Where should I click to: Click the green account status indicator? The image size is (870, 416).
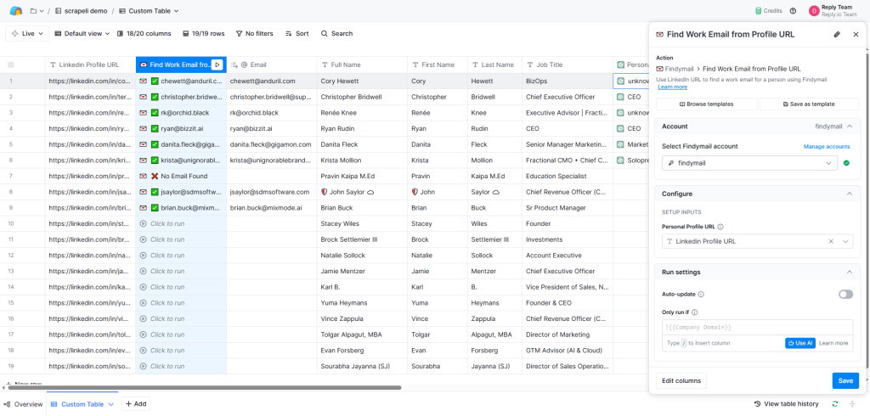click(x=846, y=163)
